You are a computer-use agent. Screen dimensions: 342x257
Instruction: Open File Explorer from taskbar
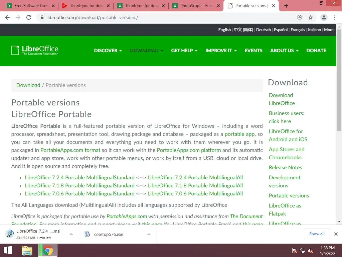pos(27,250)
